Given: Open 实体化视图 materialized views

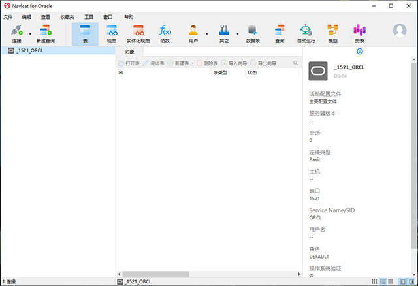Looking at the screenshot, I should pos(138,34).
